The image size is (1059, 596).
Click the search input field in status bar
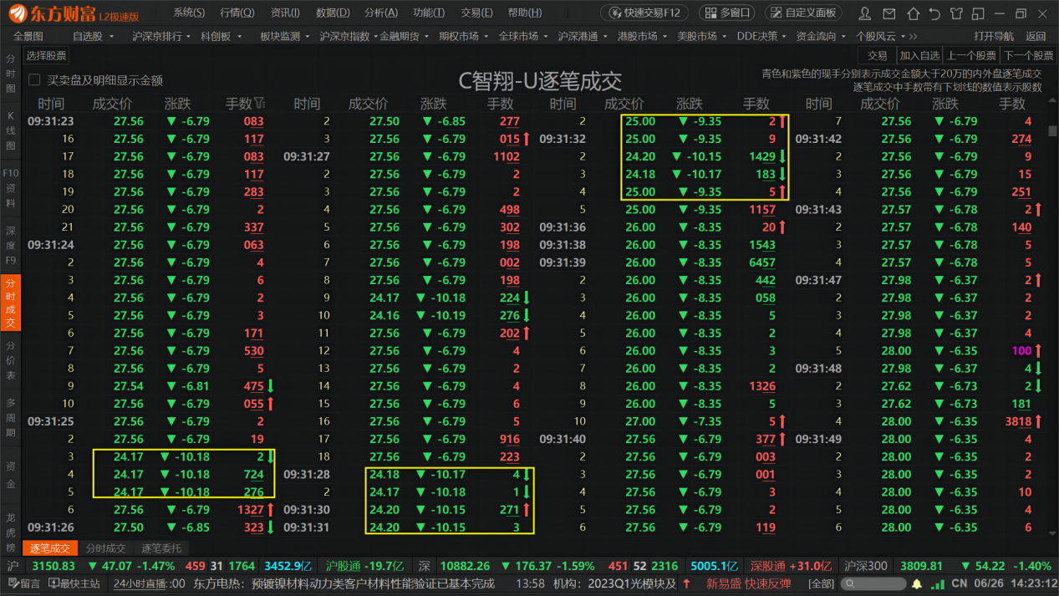click(873, 583)
